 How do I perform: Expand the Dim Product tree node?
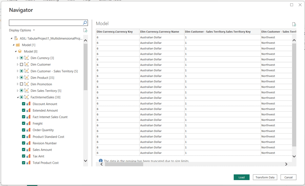[18, 78]
